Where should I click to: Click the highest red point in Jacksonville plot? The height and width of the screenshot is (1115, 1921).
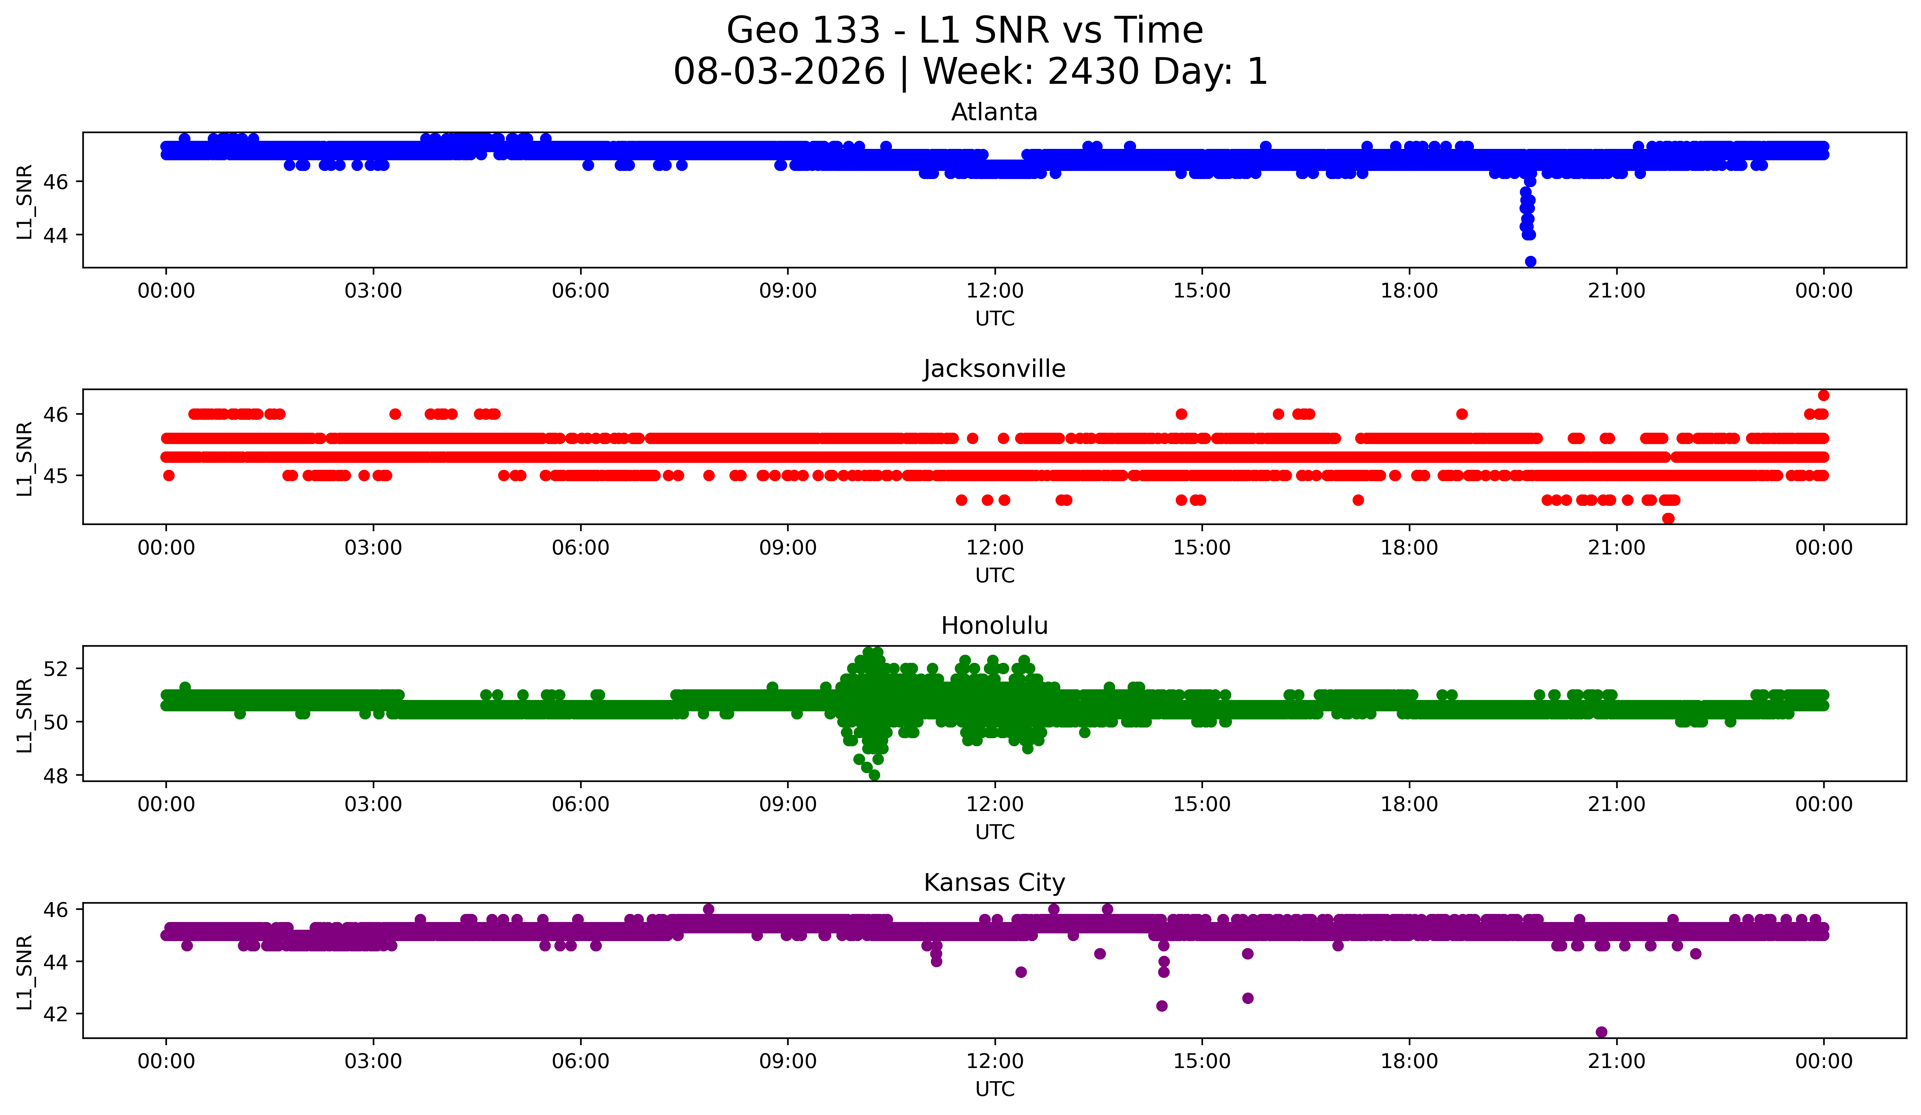[x=1824, y=395]
